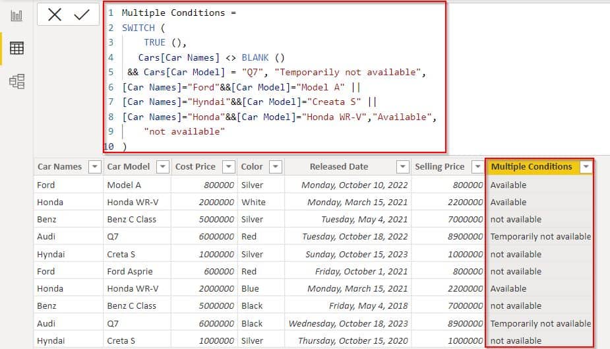Click the "Friday, October 1, 2021" date cell
This screenshot has height=349, width=610.
point(361,272)
